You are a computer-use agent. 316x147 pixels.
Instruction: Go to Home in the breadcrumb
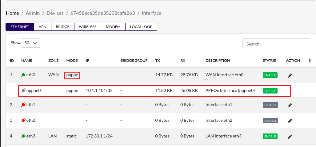(12, 13)
